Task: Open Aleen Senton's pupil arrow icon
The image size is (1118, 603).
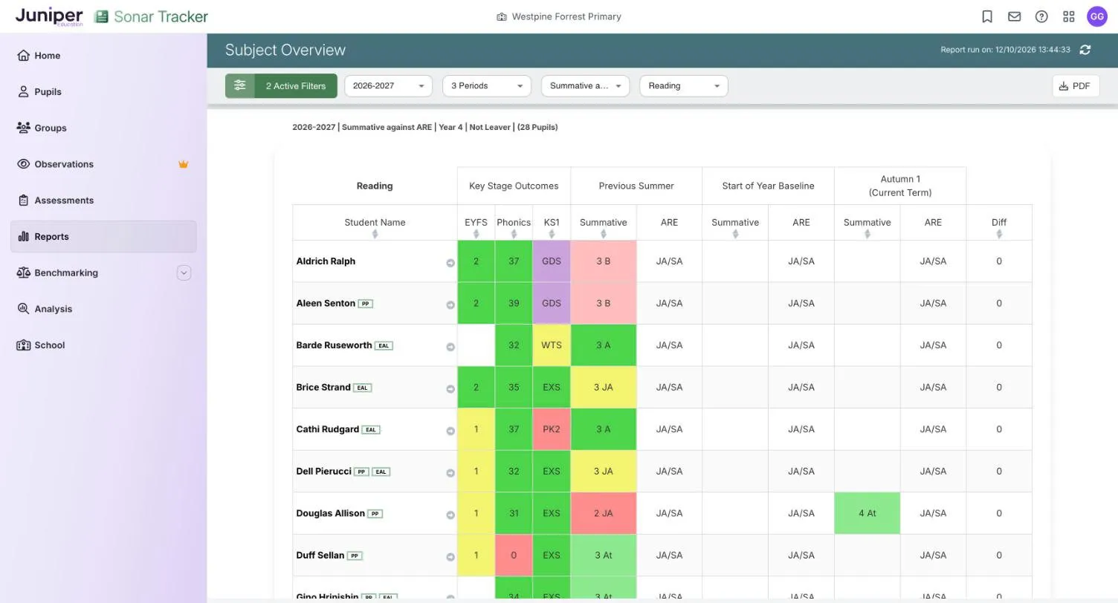Action: pyautogui.click(x=450, y=305)
